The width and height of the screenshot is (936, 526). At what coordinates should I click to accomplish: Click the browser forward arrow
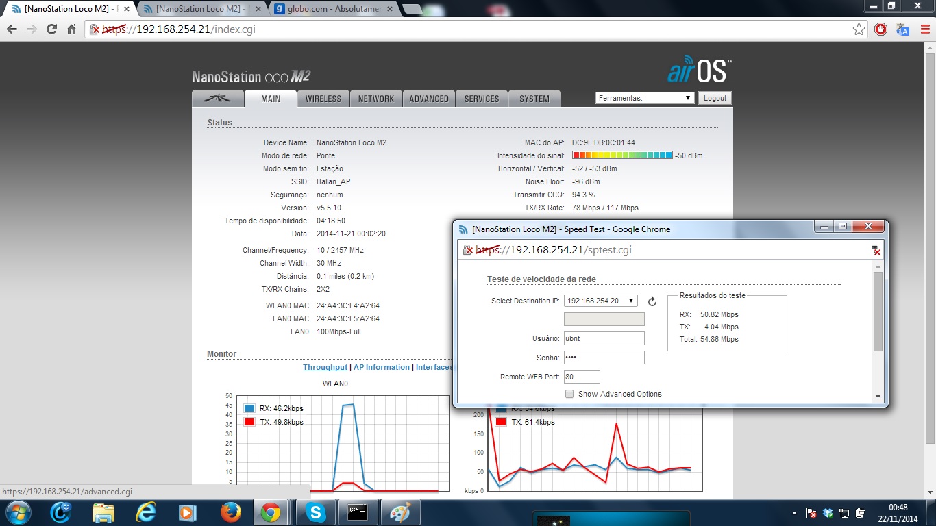(x=32, y=29)
